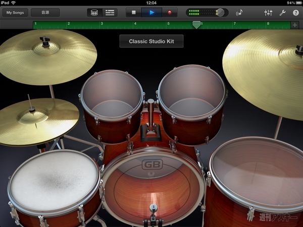Tap the battery indicator in status bar

pos(298,3)
